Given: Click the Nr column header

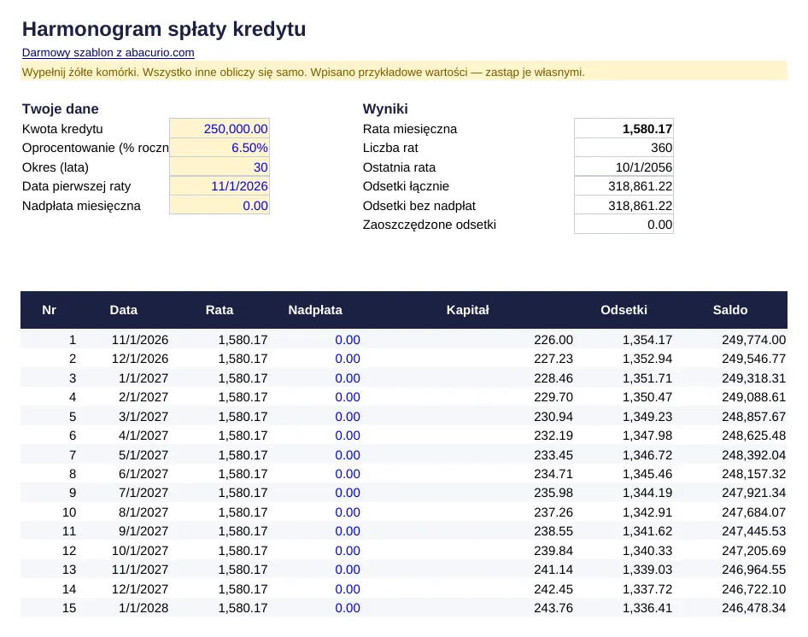Looking at the screenshot, I should coord(49,310).
